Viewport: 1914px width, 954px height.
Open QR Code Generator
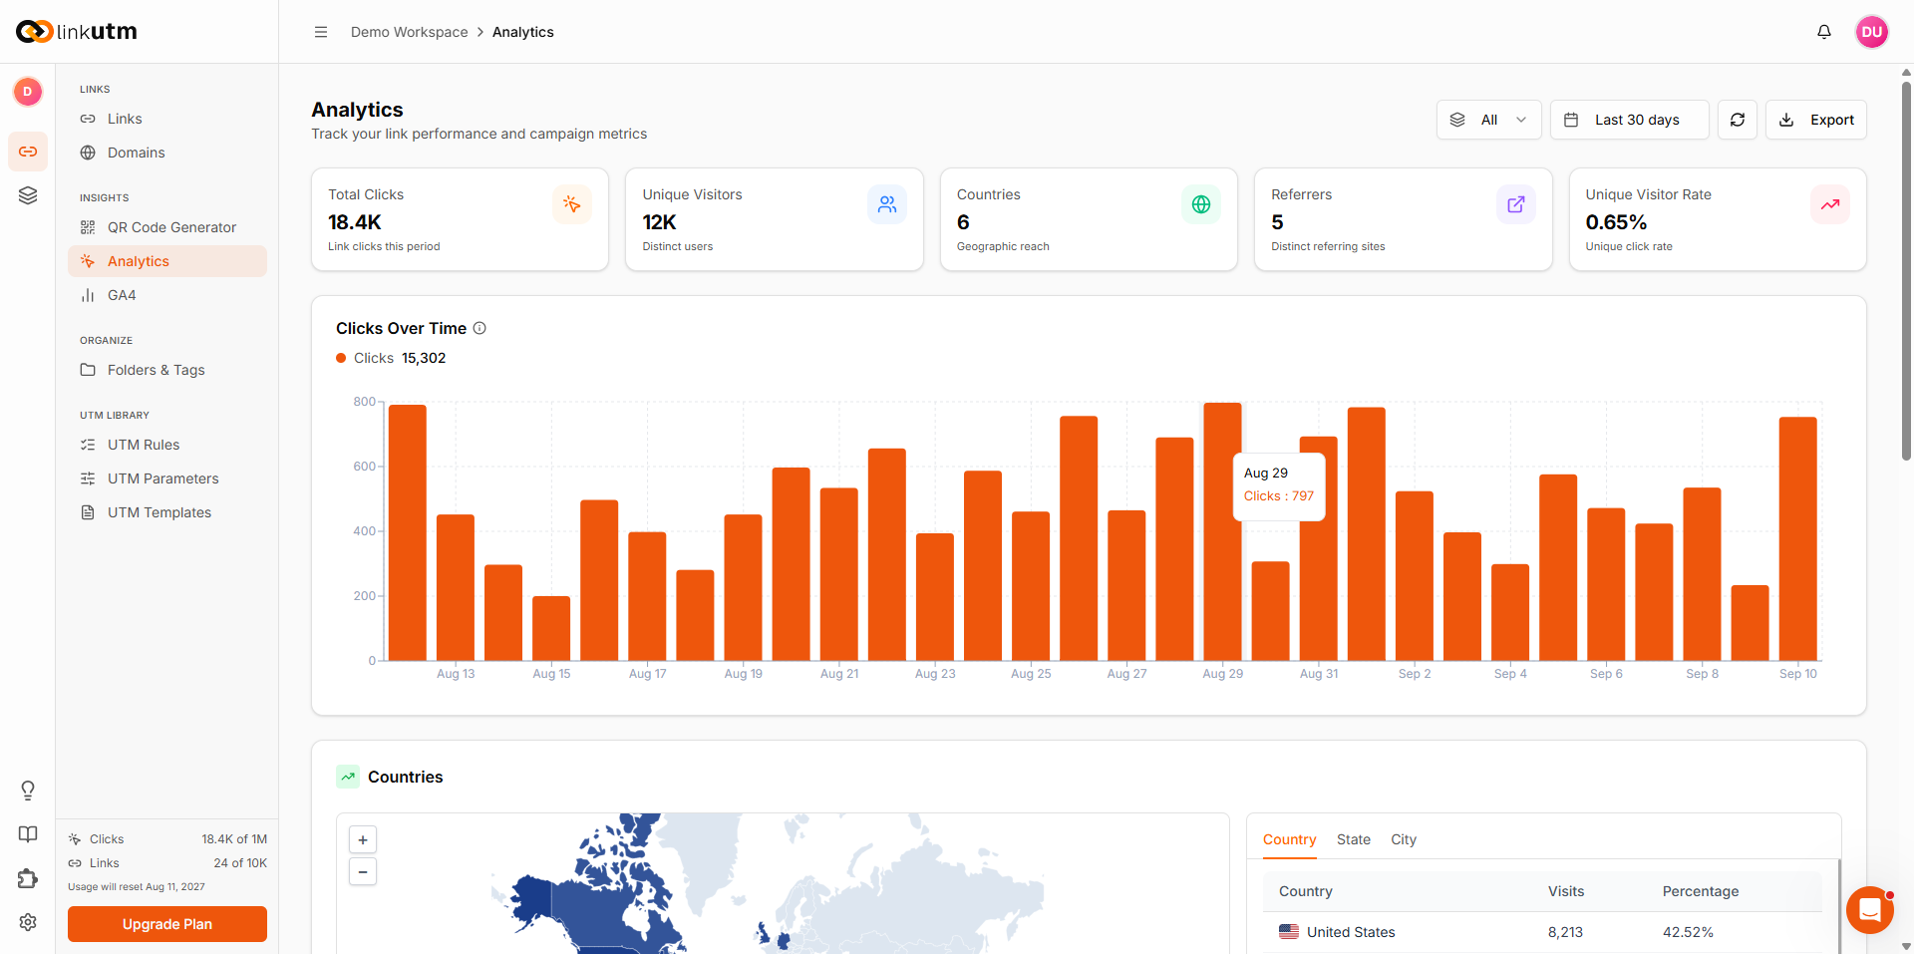[x=167, y=227]
